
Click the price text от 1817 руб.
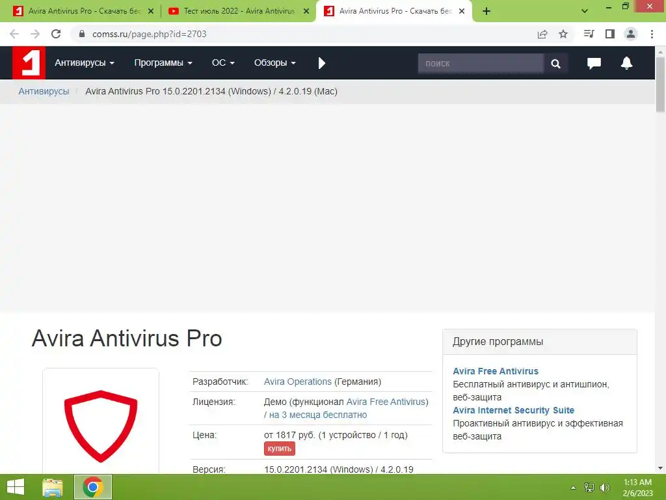tap(289, 435)
